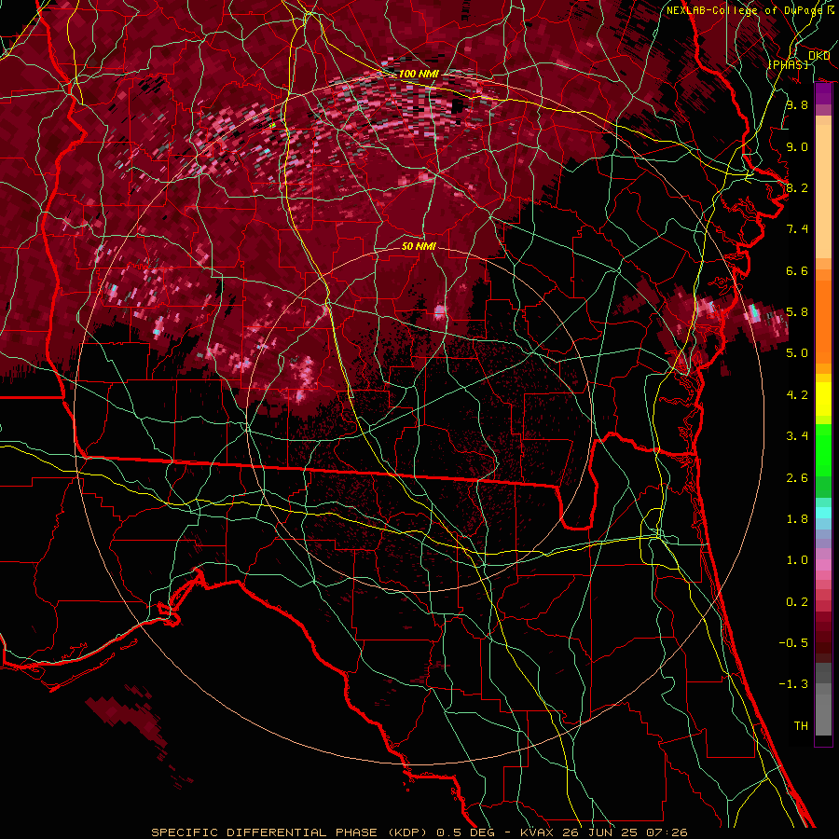Click the KVAX 26 JUN 25 07:26 timestamp
This screenshot has height=839, width=839.
[603, 832]
